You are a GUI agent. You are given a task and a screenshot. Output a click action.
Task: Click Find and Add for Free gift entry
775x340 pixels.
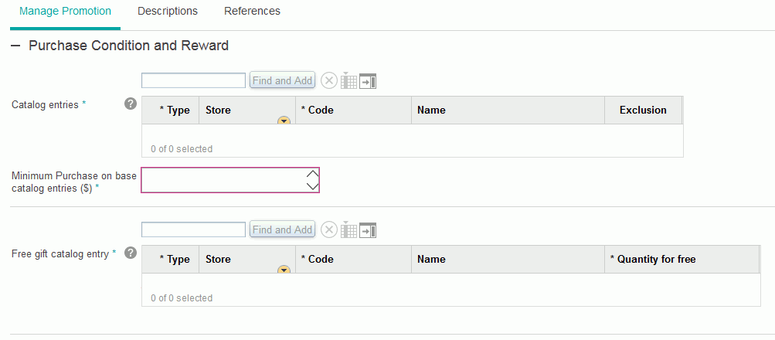click(282, 229)
